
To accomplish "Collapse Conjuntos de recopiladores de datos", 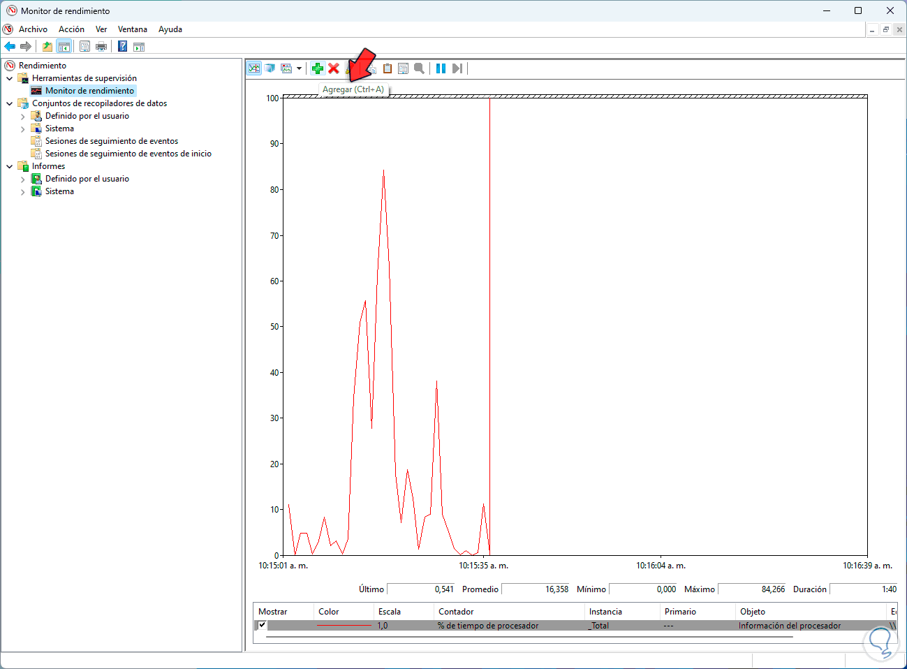I will point(10,103).
